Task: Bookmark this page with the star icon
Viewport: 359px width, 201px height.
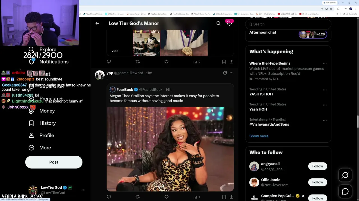Action: point(331,9)
